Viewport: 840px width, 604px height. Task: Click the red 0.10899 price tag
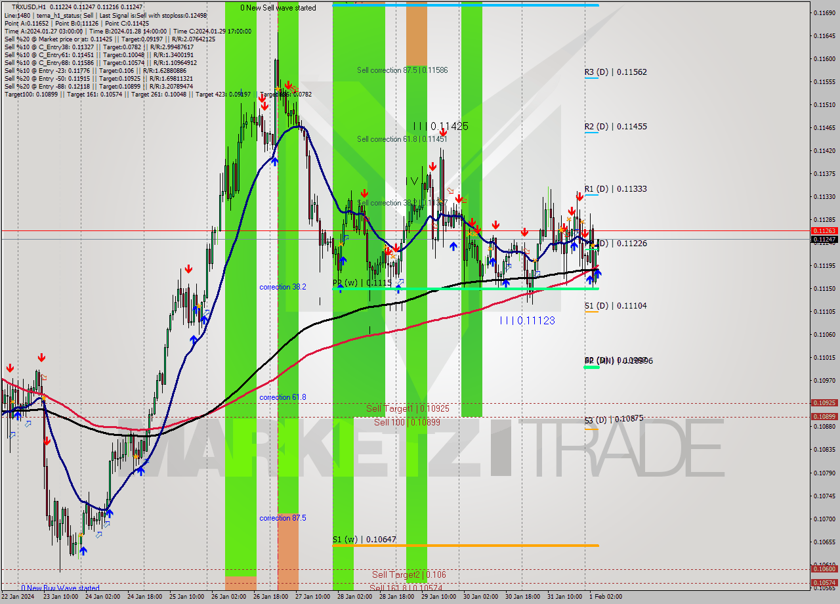click(824, 417)
